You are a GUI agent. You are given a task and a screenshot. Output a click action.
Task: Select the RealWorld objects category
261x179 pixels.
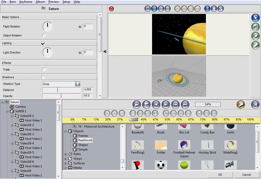tap(85, 140)
